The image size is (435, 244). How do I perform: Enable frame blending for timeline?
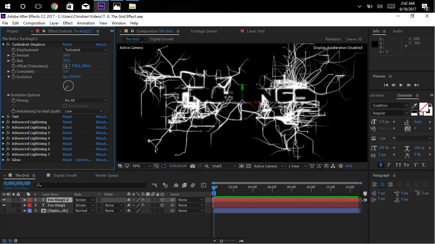click(x=184, y=185)
